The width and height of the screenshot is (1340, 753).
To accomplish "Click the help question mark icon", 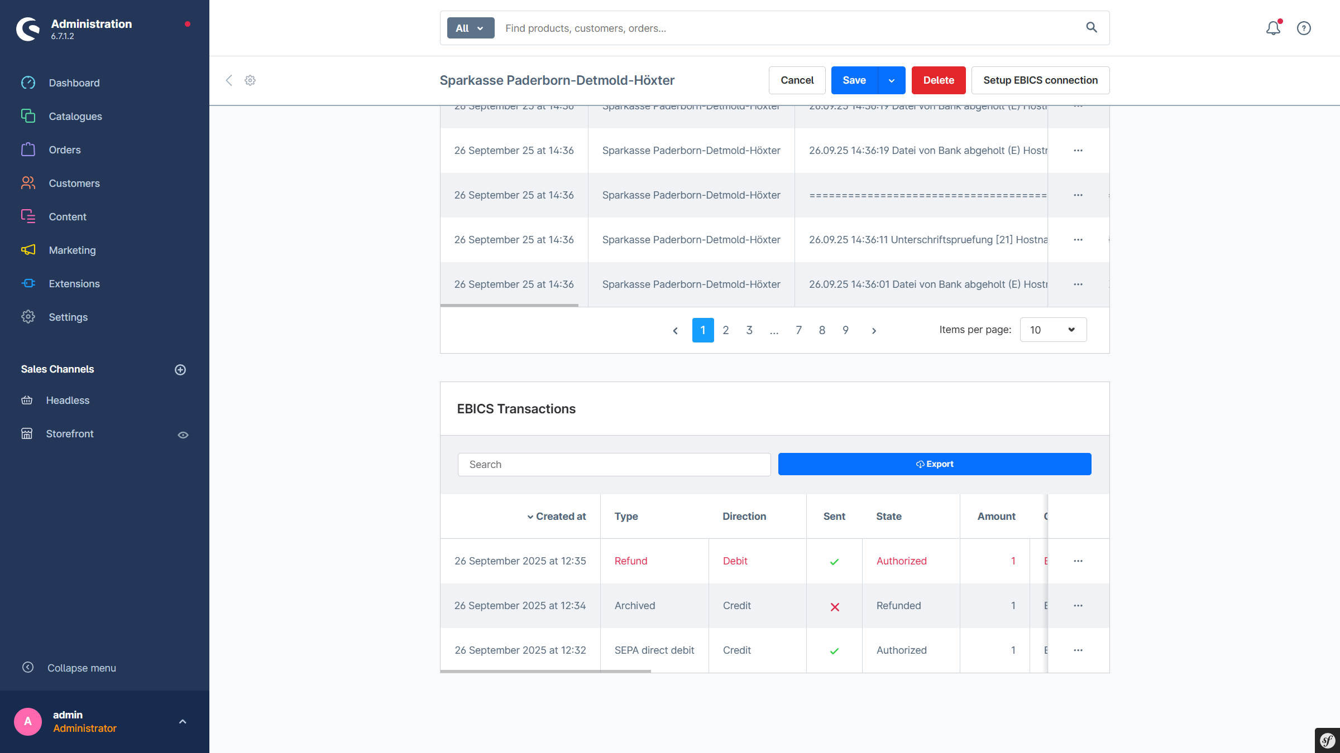I will (x=1304, y=28).
